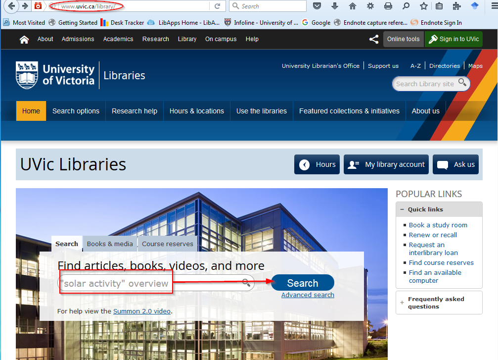
Task: Click the share icon beside Online tools
Action: pyautogui.click(x=374, y=39)
